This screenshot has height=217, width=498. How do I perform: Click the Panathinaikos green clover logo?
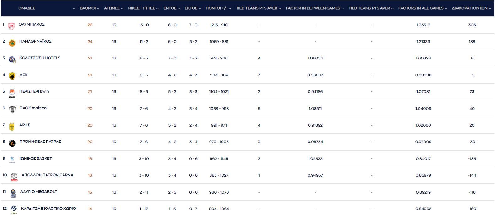(x=12, y=43)
